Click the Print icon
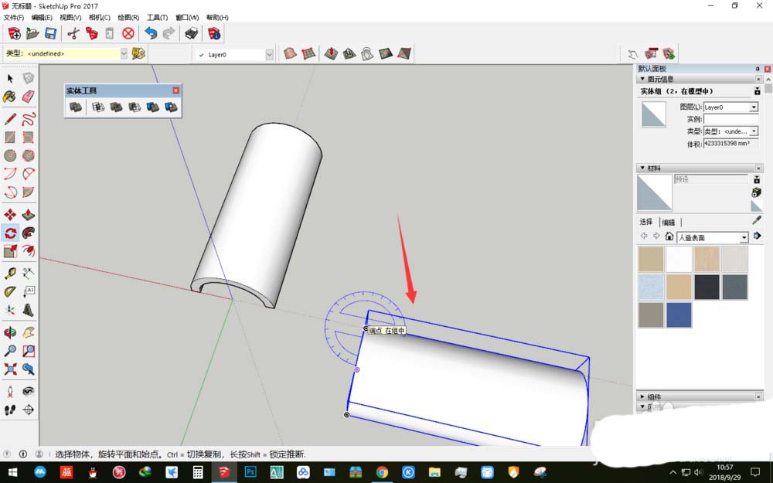The height and width of the screenshot is (483, 773). (191, 33)
